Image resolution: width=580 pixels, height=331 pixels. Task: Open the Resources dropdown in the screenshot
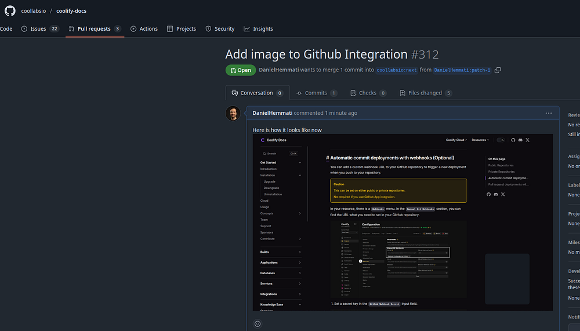click(480, 140)
